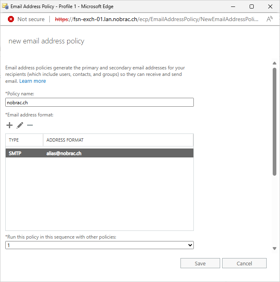This screenshot has width=280, height=282.
Task: Click the minus icon to remove address format
Action: pyautogui.click(x=30, y=125)
